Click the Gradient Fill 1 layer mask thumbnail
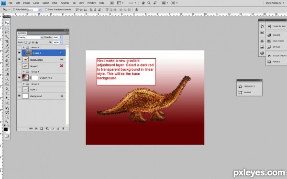The width and height of the screenshot is (287, 179). (x=35, y=77)
